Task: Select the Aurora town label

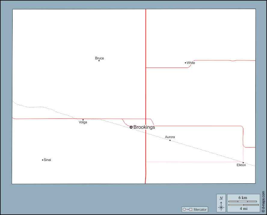Action: (x=170, y=137)
